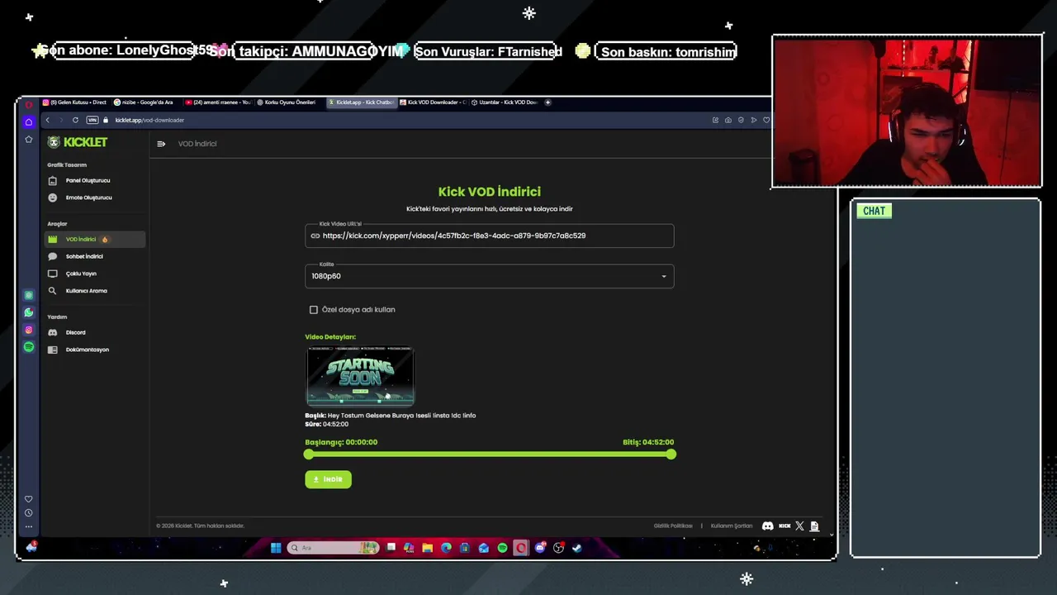The image size is (1057, 595).
Task: Switch to Uzantılar Kick VOD tab
Action: [505, 102]
